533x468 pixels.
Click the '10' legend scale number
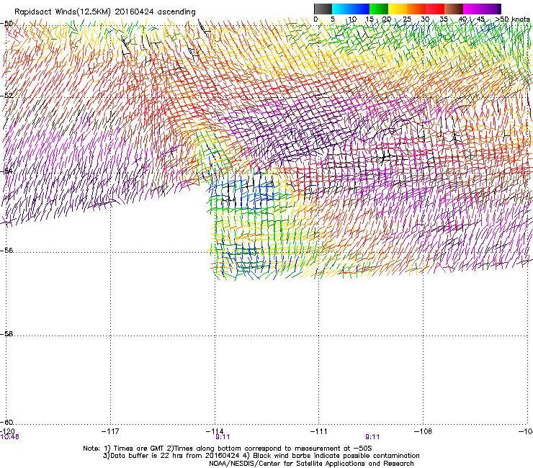(352, 19)
